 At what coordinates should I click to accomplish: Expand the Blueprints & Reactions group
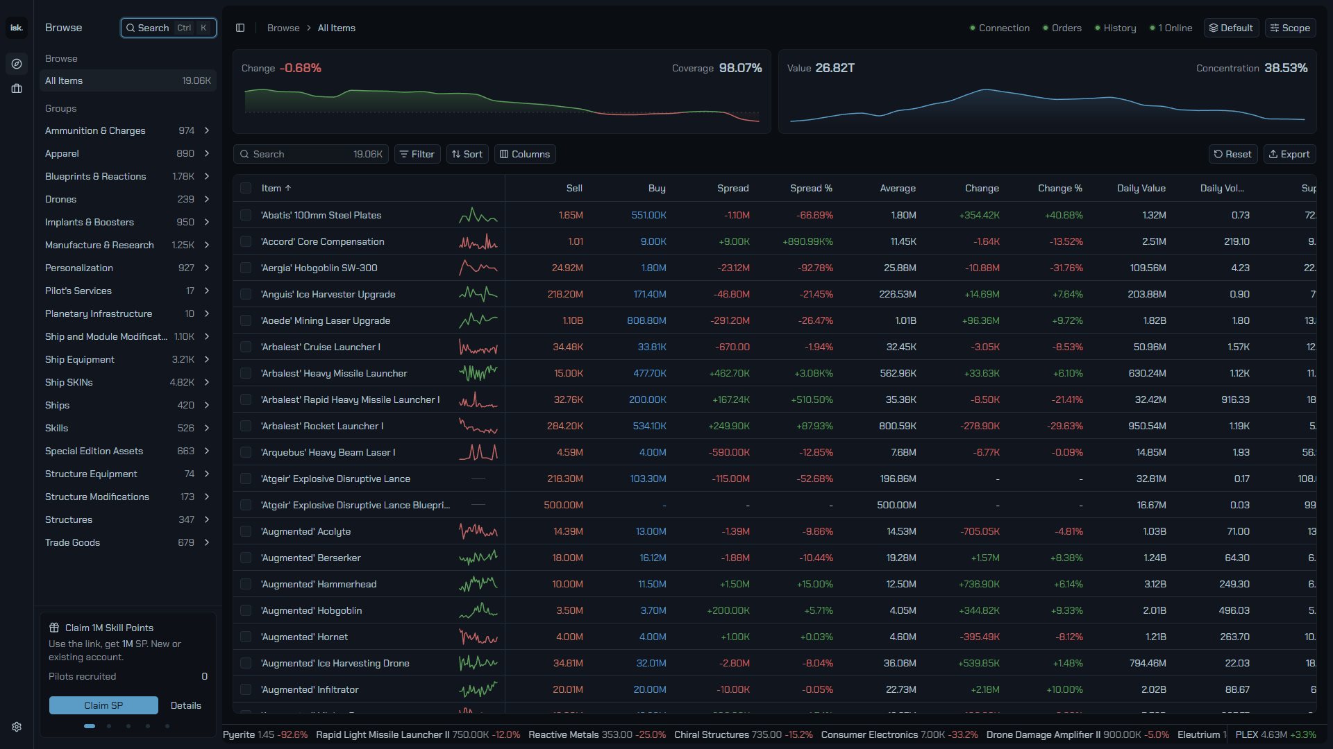click(207, 176)
